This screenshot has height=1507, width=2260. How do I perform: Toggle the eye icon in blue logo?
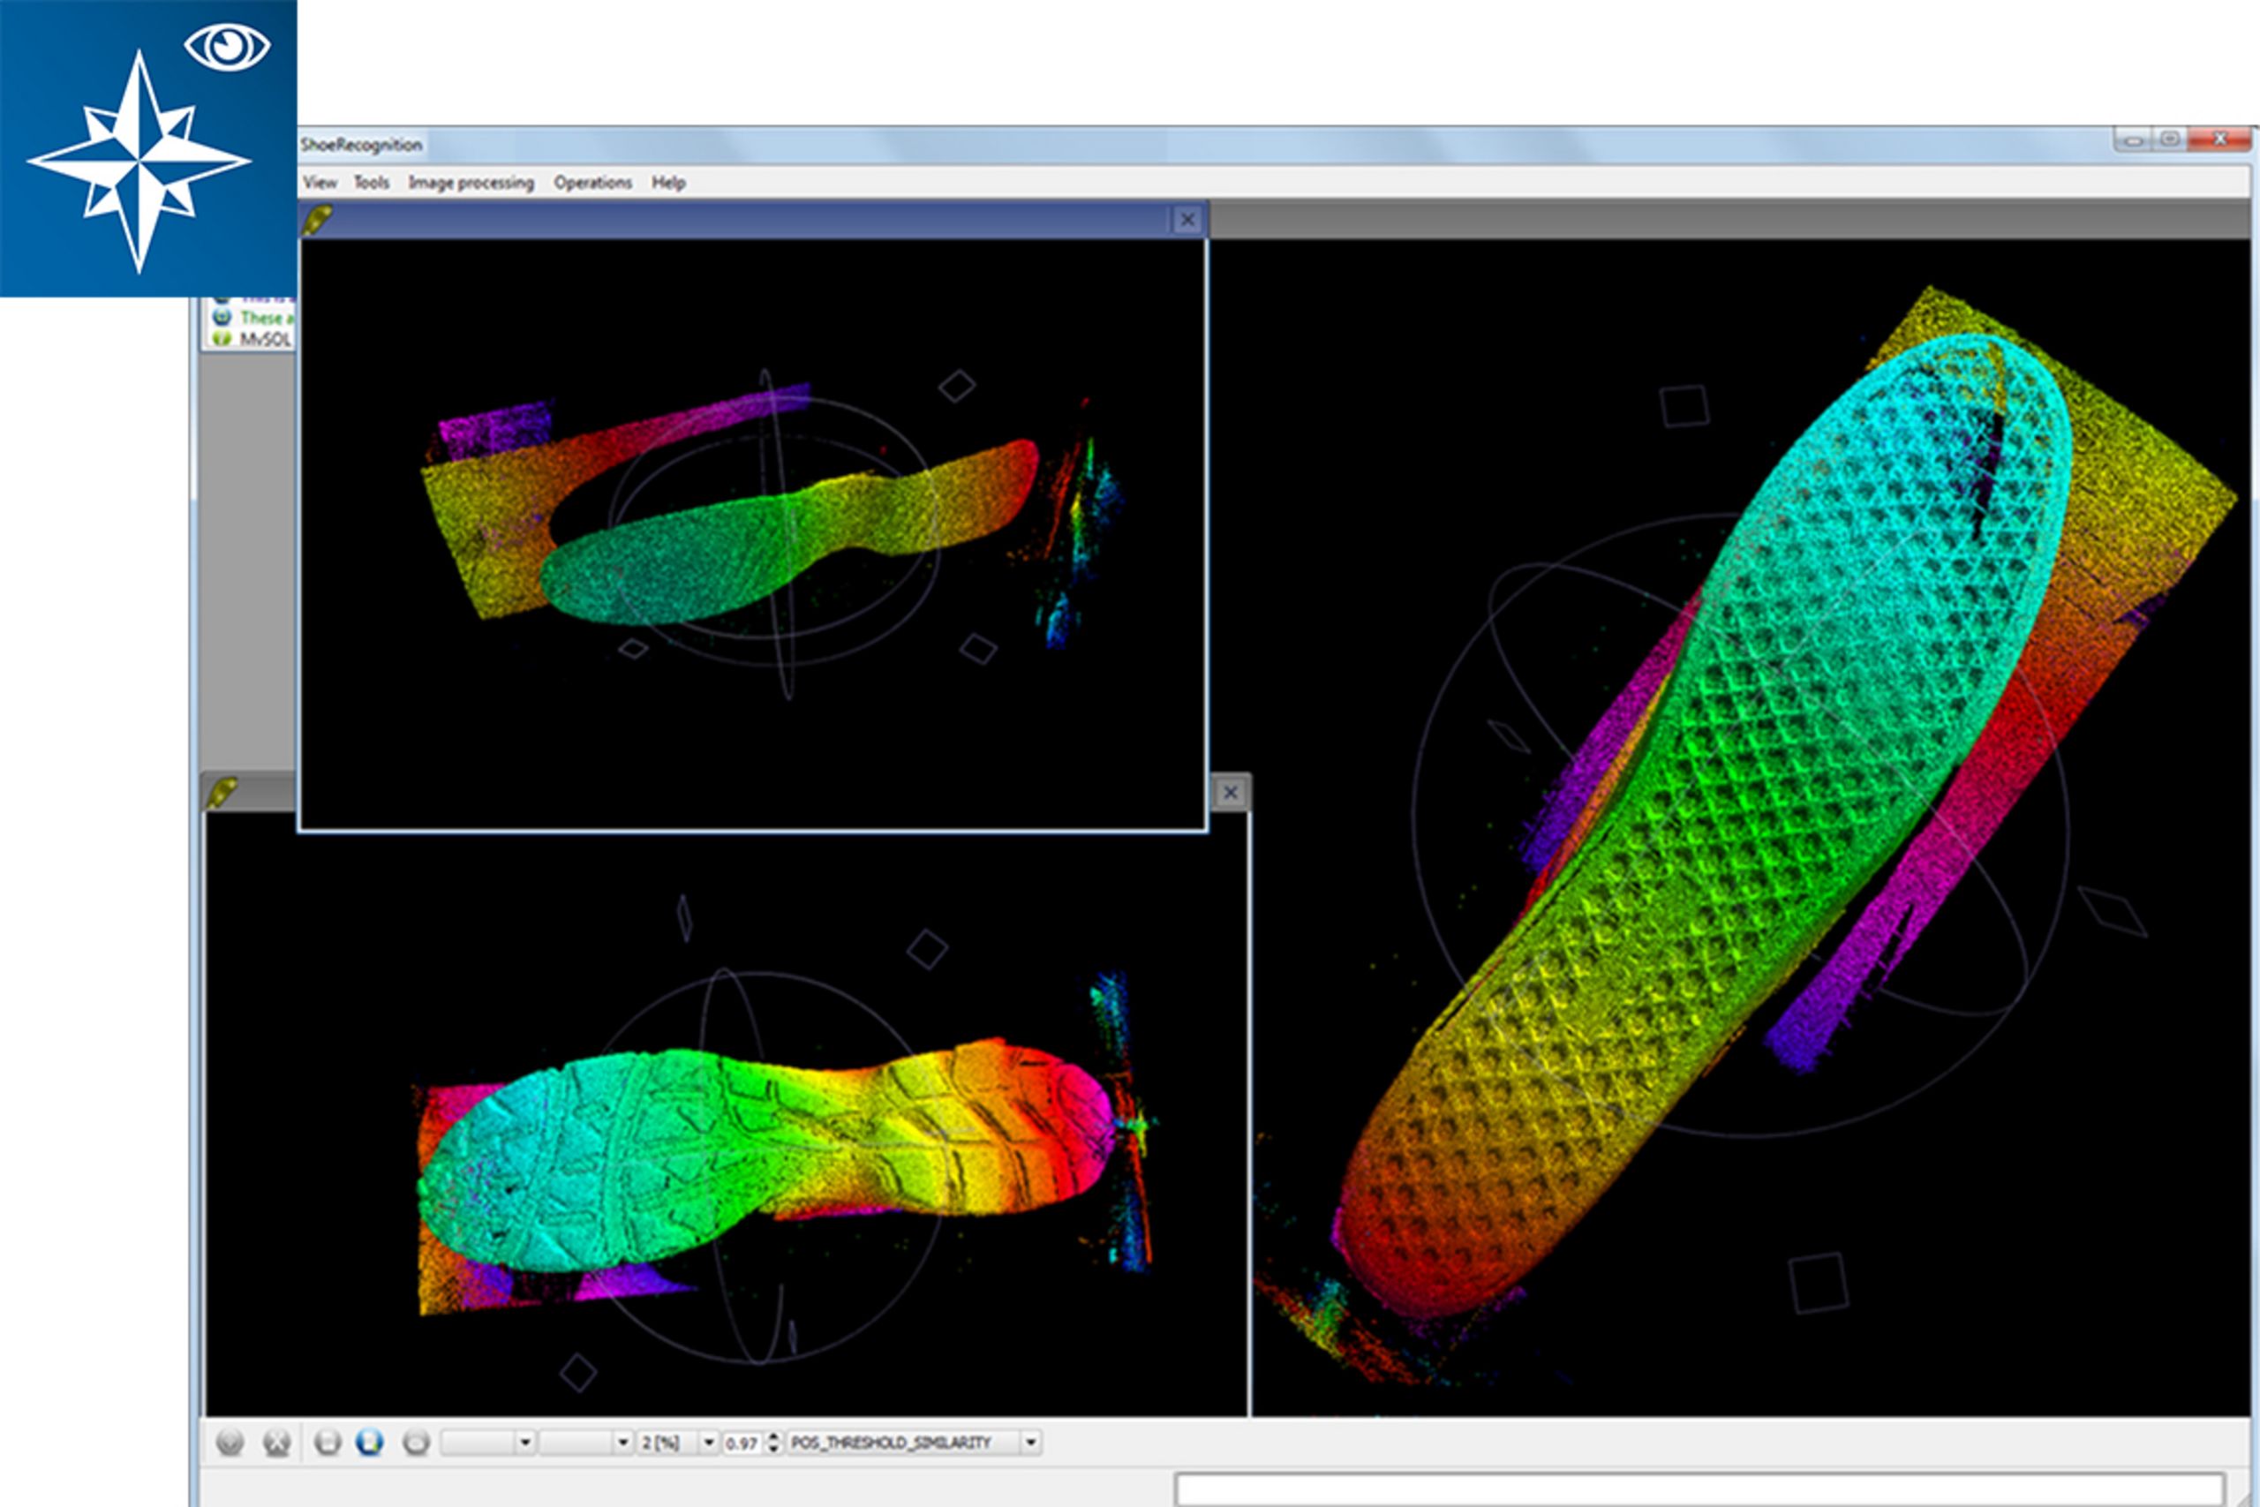pyautogui.click(x=228, y=46)
